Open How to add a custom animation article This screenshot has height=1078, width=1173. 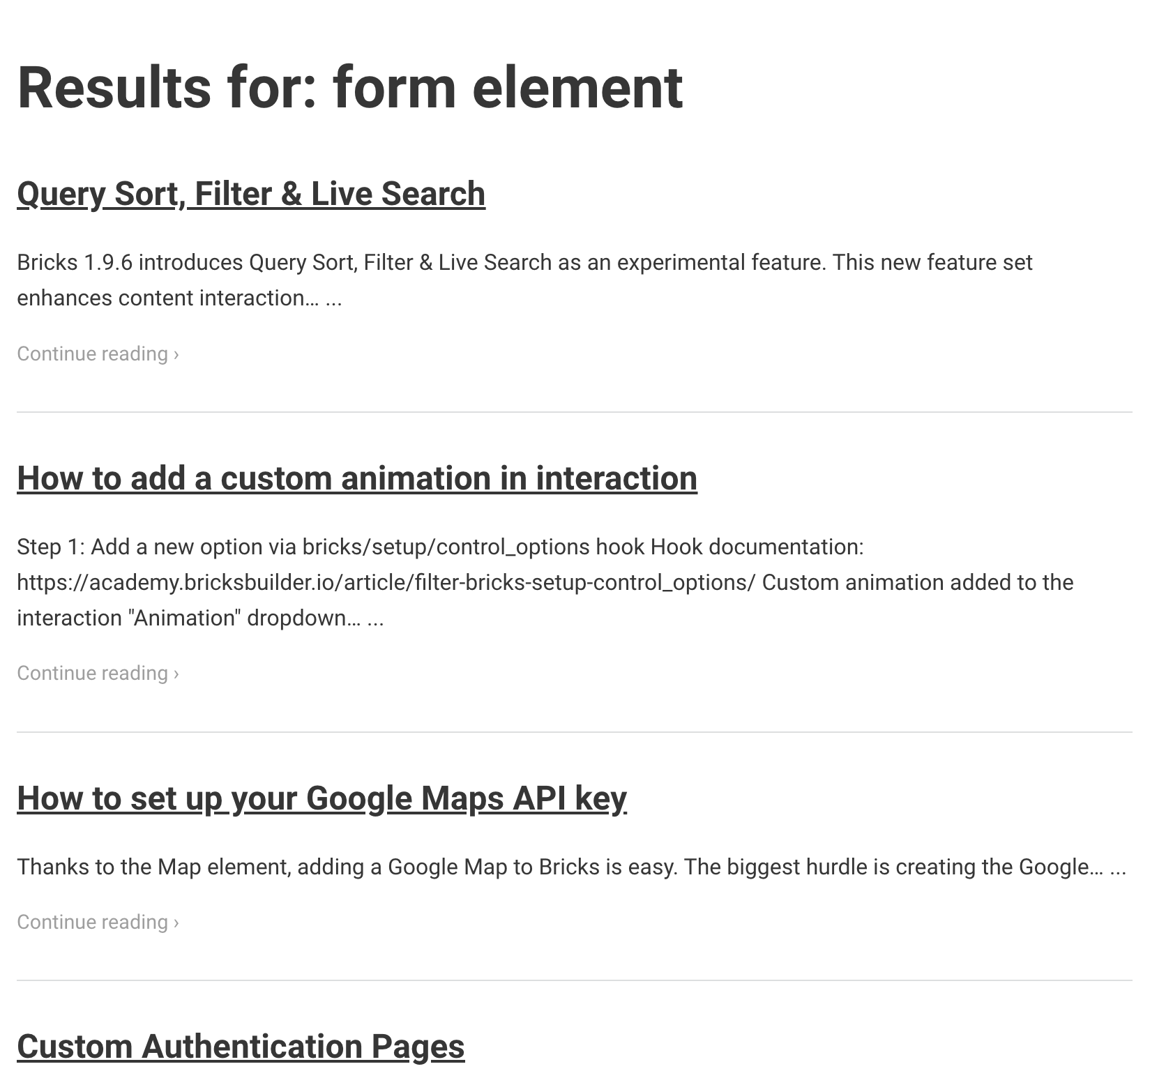point(357,478)
